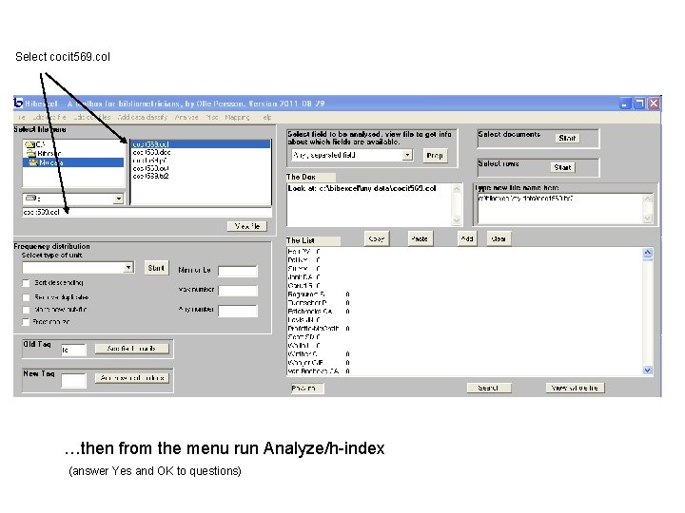
Task: Click the Max number input field
Action: click(x=238, y=291)
